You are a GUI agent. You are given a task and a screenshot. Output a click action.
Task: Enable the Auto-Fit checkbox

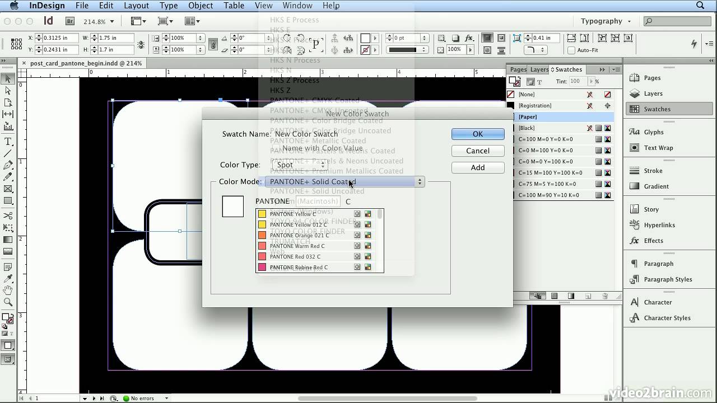571,50
